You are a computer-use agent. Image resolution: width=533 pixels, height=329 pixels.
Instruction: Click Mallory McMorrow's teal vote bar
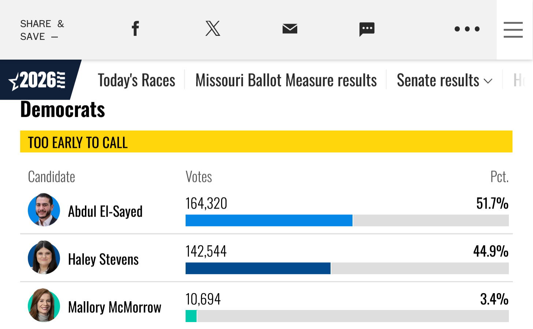pos(191,316)
